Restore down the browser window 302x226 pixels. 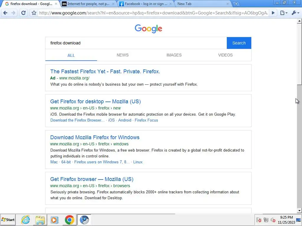pyautogui.click(x=285, y=3)
